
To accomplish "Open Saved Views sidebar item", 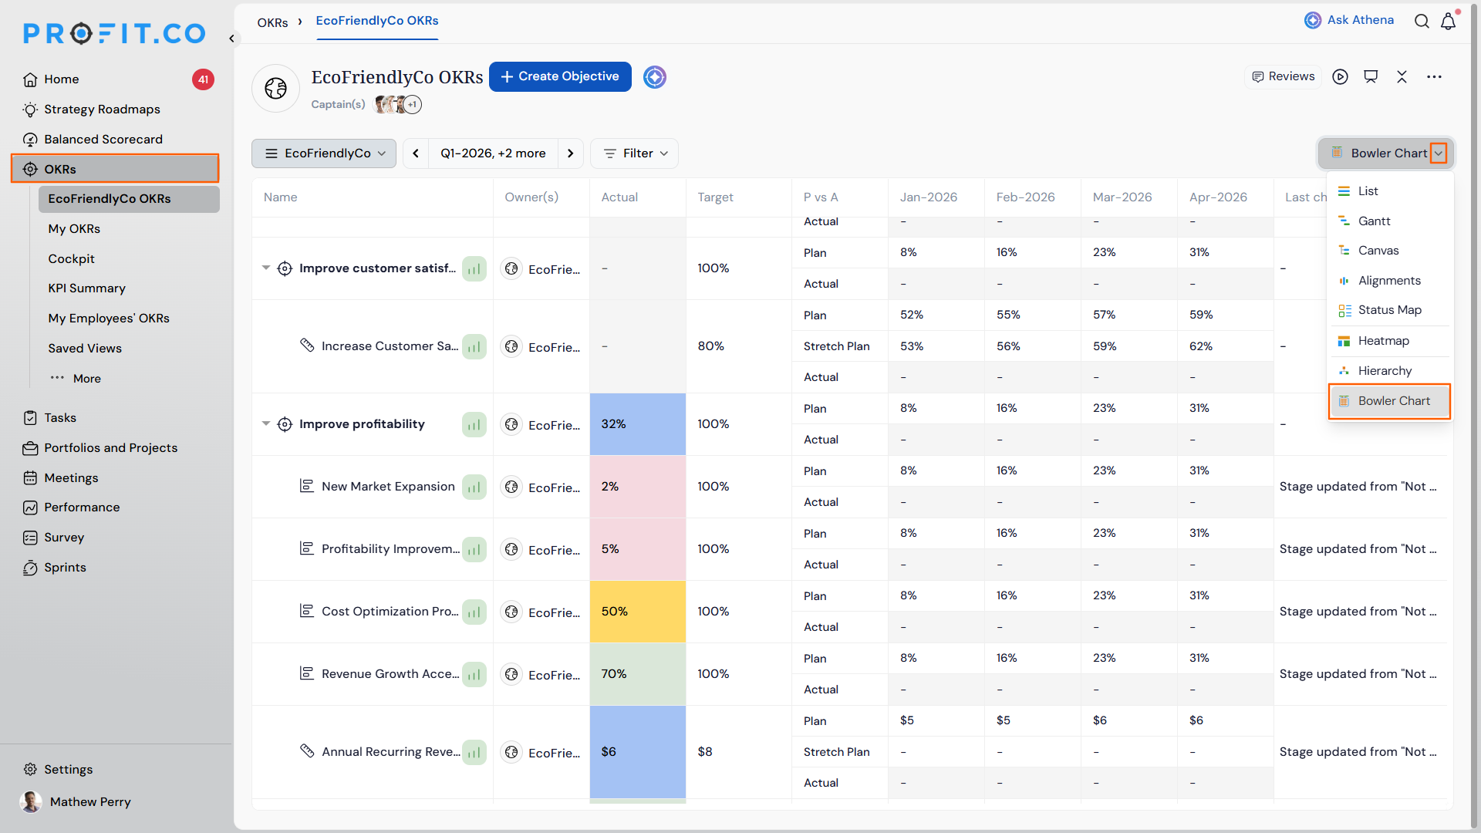I will point(85,349).
